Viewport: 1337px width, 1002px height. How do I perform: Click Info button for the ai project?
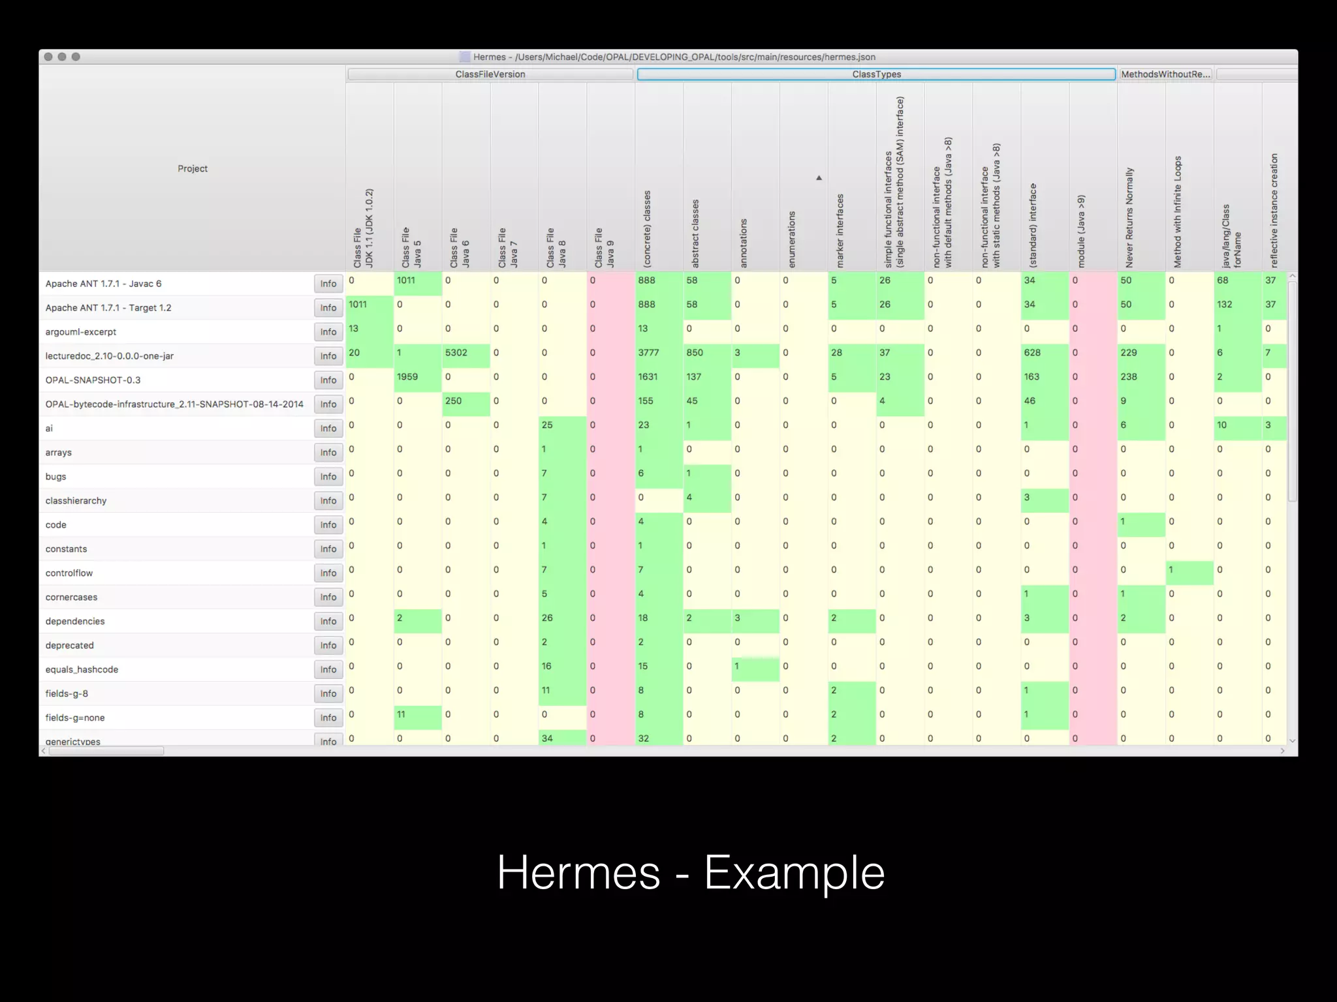(x=328, y=429)
